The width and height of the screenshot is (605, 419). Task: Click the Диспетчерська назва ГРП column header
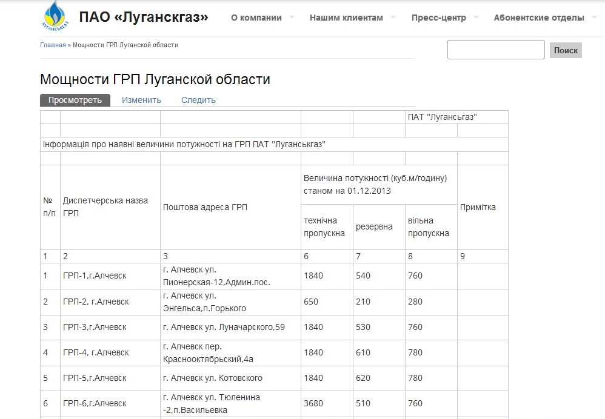tap(110, 207)
